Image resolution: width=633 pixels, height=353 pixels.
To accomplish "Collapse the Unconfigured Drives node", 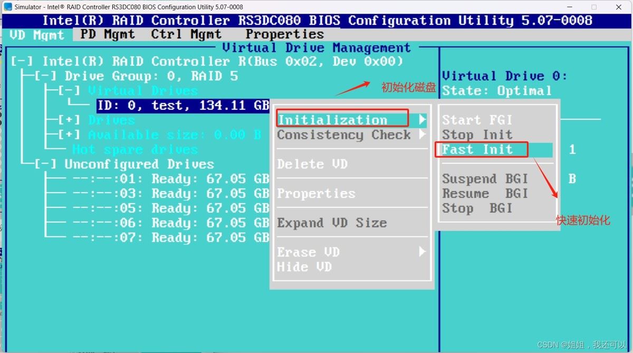I will click(45, 164).
